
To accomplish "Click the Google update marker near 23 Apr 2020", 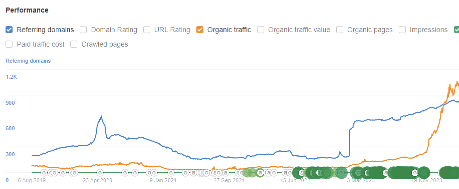I will coord(100,172).
